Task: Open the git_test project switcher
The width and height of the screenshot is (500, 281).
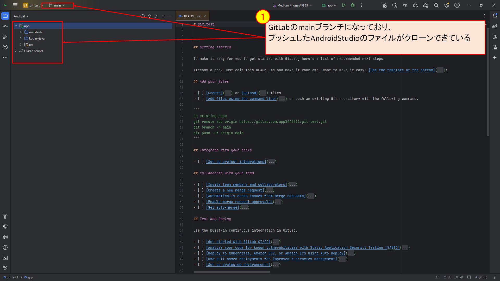Action: pos(33,5)
